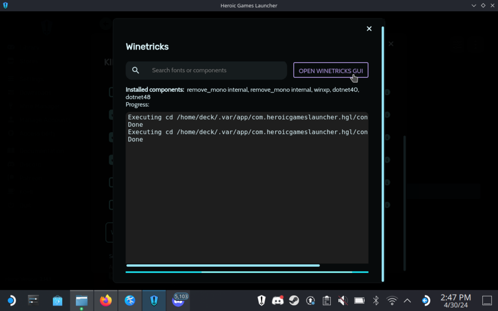The image size is (498, 311).
Task: Open the clock showing 2:47 PM
Action: click(x=455, y=300)
